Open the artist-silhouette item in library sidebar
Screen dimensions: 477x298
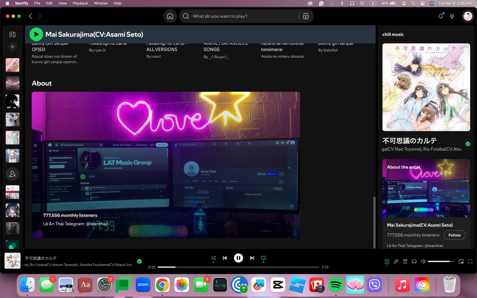tap(12, 174)
